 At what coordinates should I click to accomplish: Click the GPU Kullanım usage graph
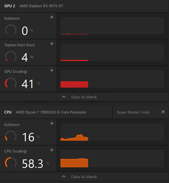[x=112, y=26]
